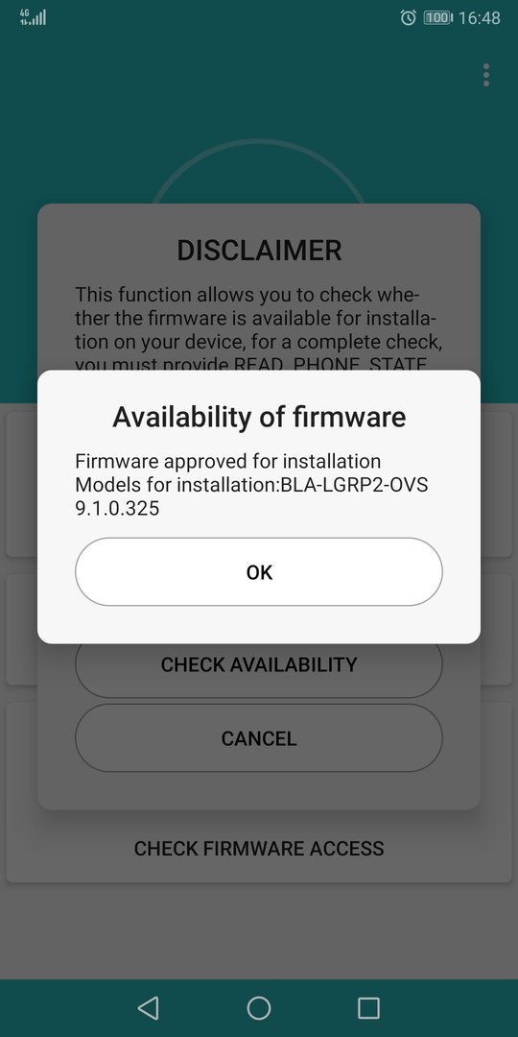Tap the Android home circle icon
The width and height of the screenshot is (518, 1037).
pyautogui.click(x=258, y=1008)
